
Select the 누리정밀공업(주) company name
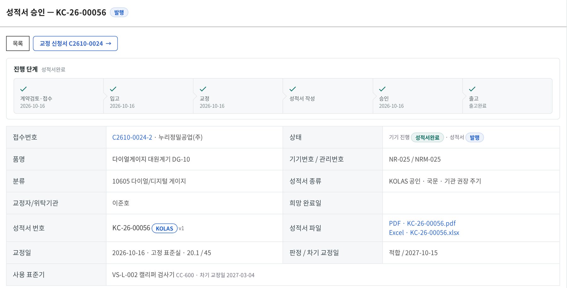pyautogui.click(x=180, y=137)
